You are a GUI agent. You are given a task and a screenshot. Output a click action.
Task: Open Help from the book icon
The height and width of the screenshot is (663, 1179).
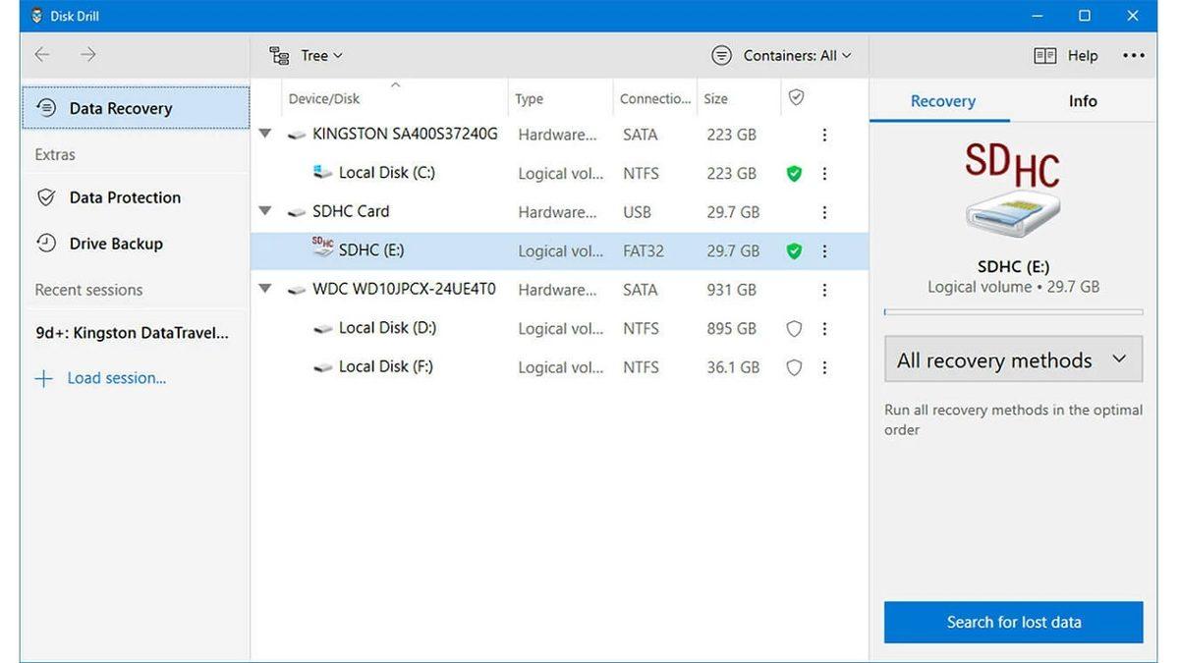point(1045,56)
